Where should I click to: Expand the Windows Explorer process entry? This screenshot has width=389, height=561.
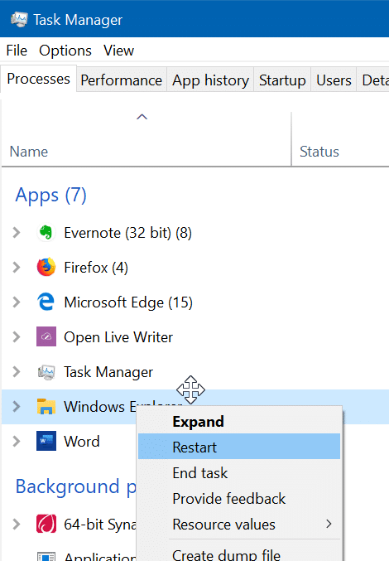[x=16, y=406]
